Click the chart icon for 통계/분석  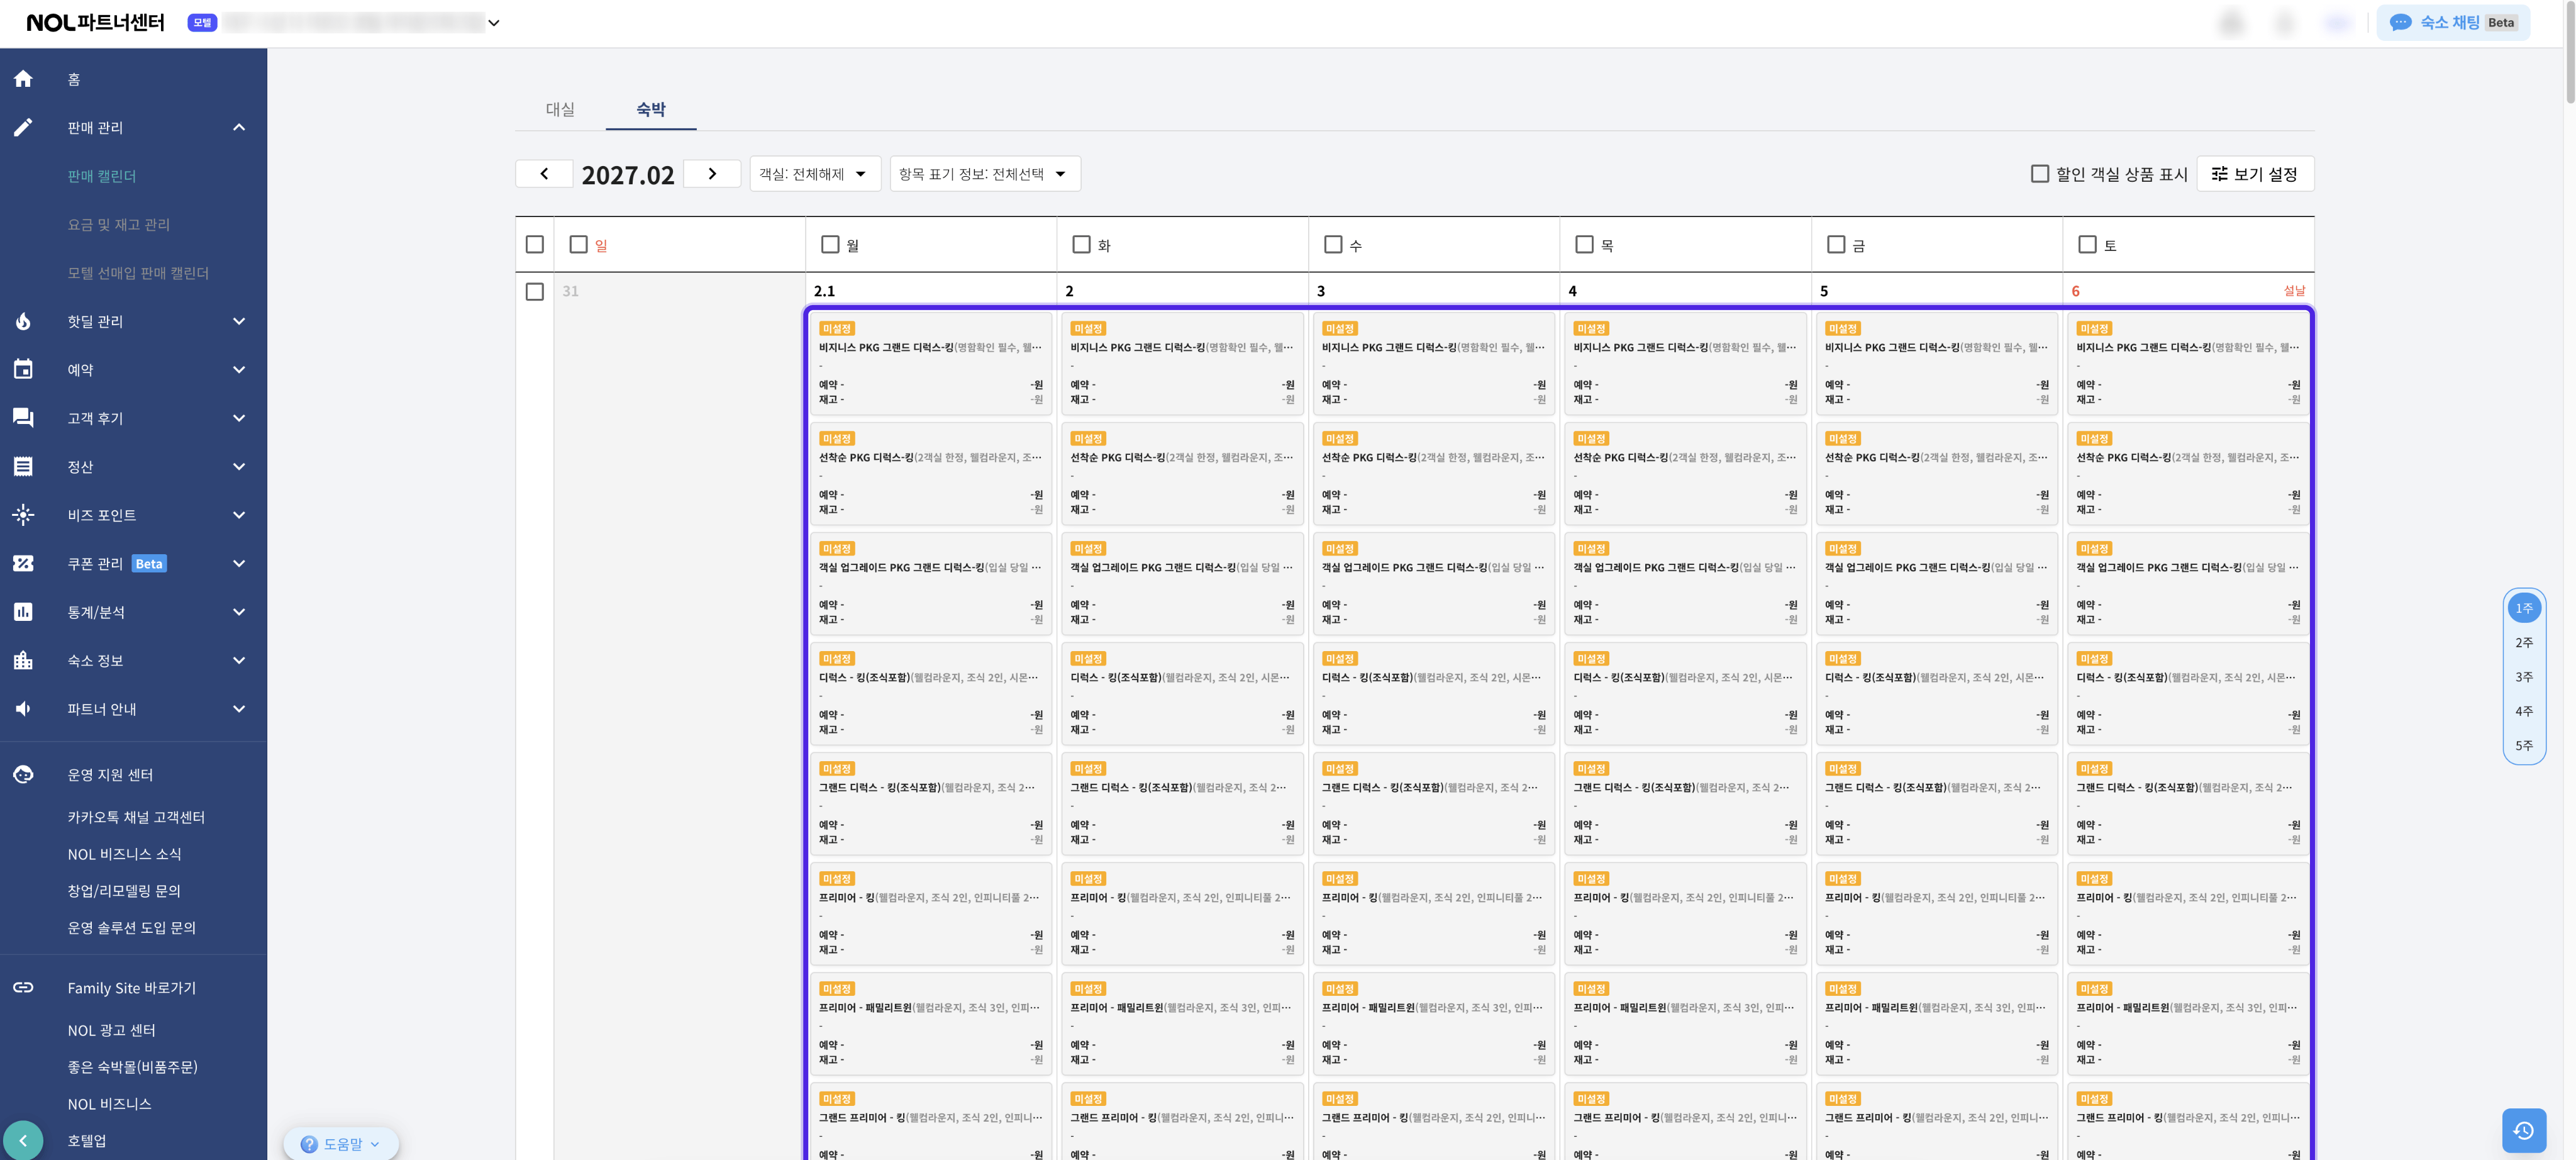(x=23, y=612)
